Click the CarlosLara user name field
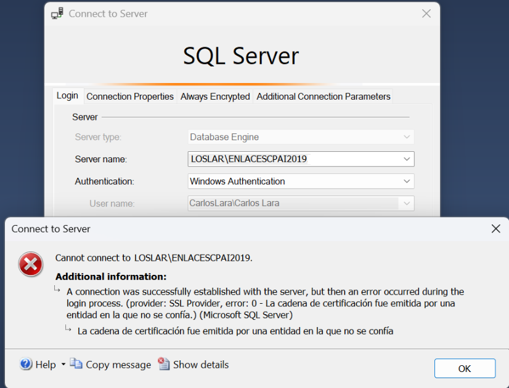The image size is (509, 388). point(301,204)
